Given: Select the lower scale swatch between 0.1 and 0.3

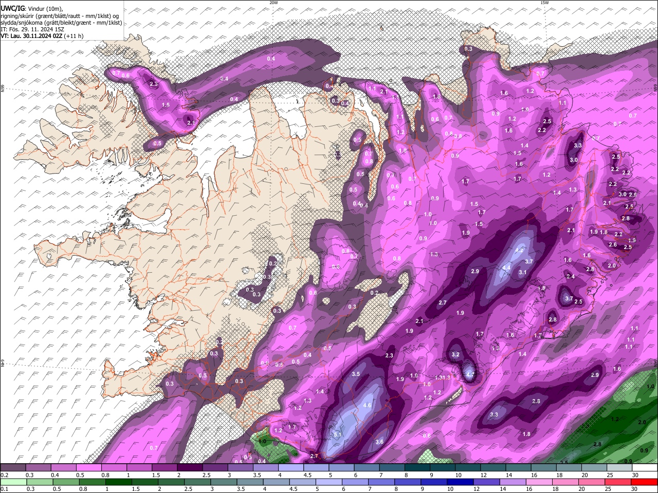Looking at the screenshot, I should 13,482.
